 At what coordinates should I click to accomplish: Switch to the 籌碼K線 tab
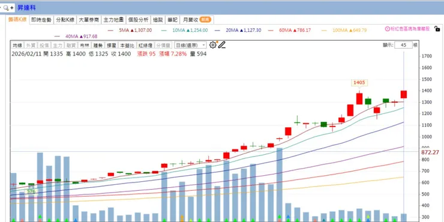[17, 20]
